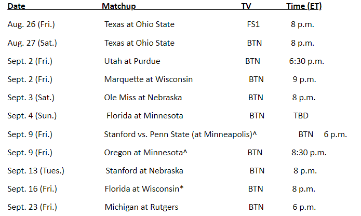Click the TV column header
Screen dimensions: 361x216
point(246,6)
